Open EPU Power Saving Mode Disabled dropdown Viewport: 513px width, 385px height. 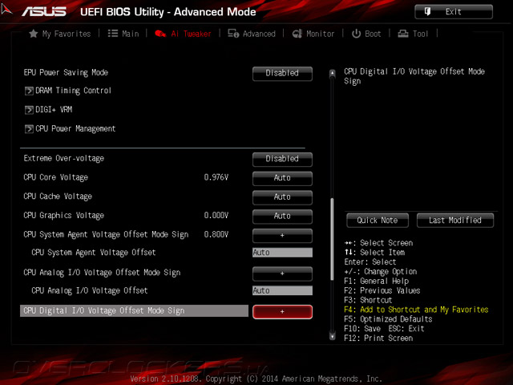[x=282, y=73]
